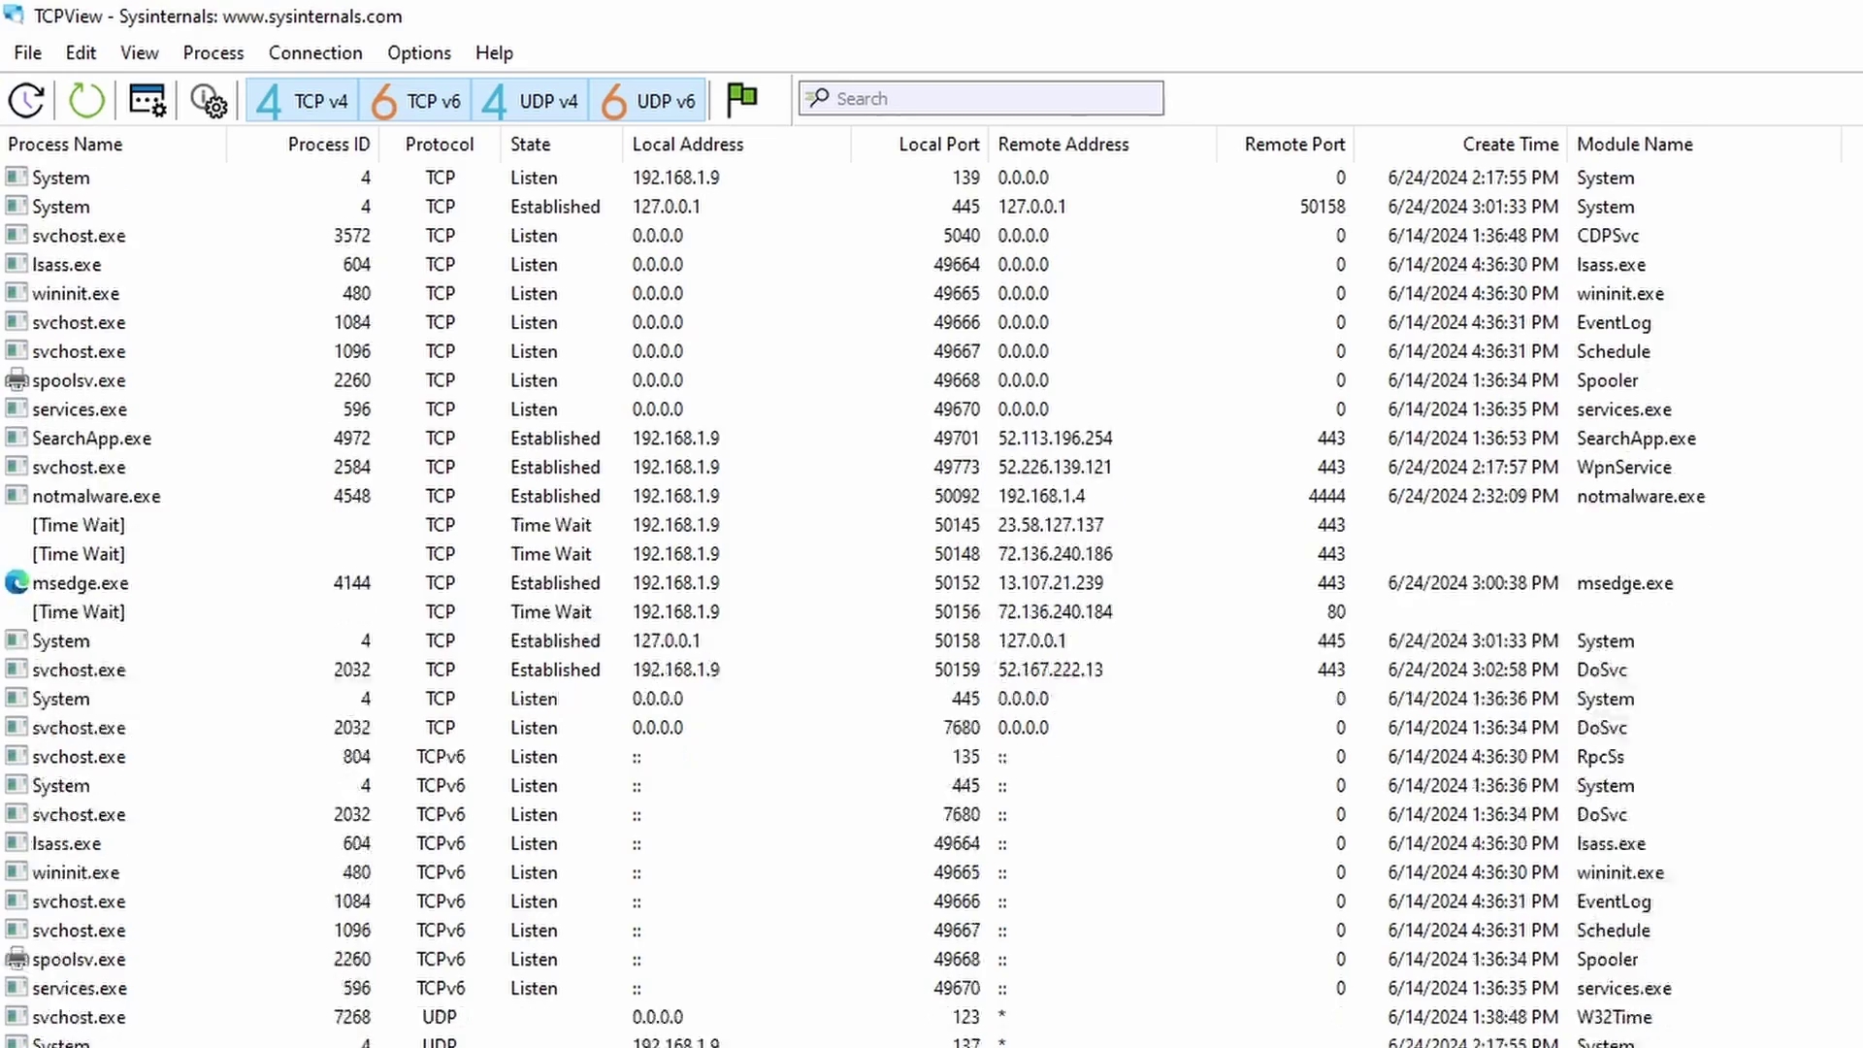Viewport: 1863px width, 1048px height.
Task: Click the spoolsv.exe printer icon in TCP row
Action: click(16, 380)
